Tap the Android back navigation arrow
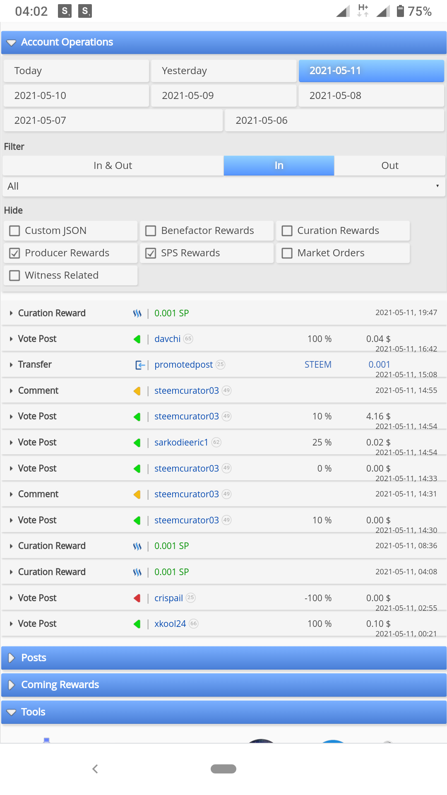 95,769
